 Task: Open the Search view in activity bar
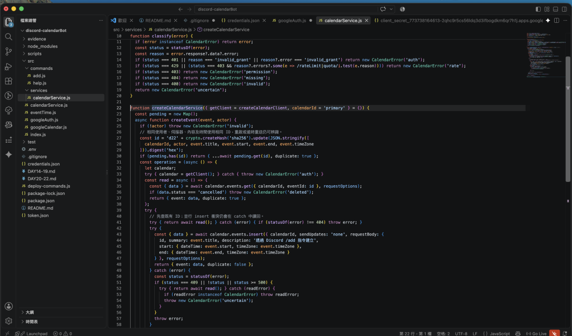pos(8,37)
